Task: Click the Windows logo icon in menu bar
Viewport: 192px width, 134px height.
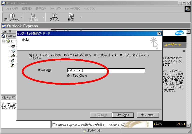Action: pos(187,9)
